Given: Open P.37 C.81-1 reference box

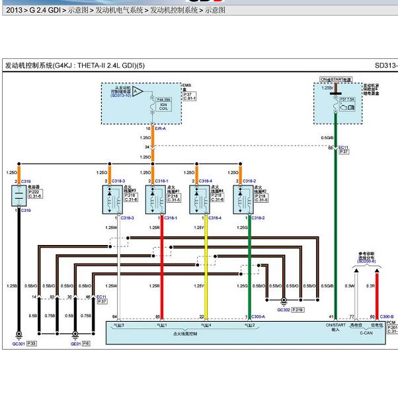Looking at the screenshot, I should click(x=190, y=96).
